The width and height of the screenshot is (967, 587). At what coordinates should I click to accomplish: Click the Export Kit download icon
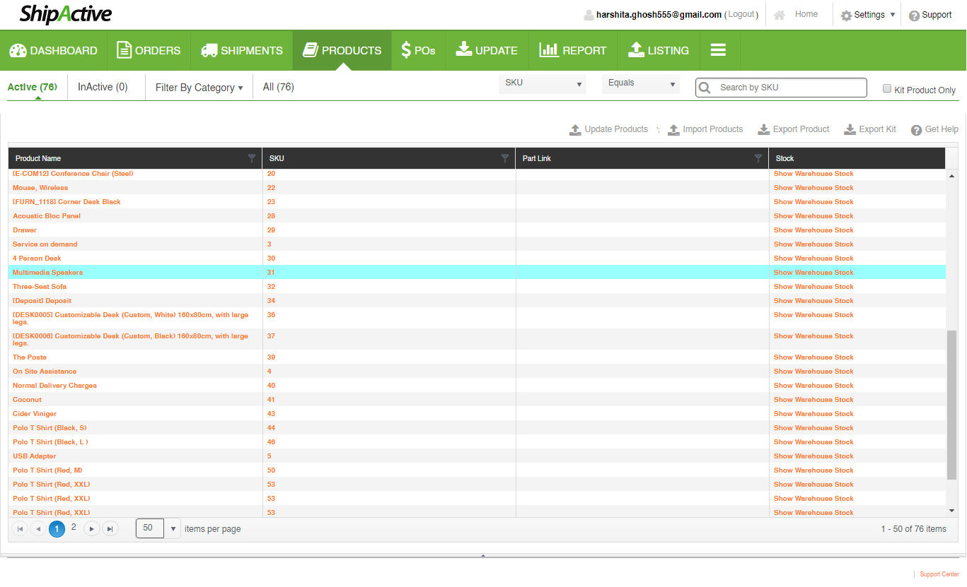point(850,129)
